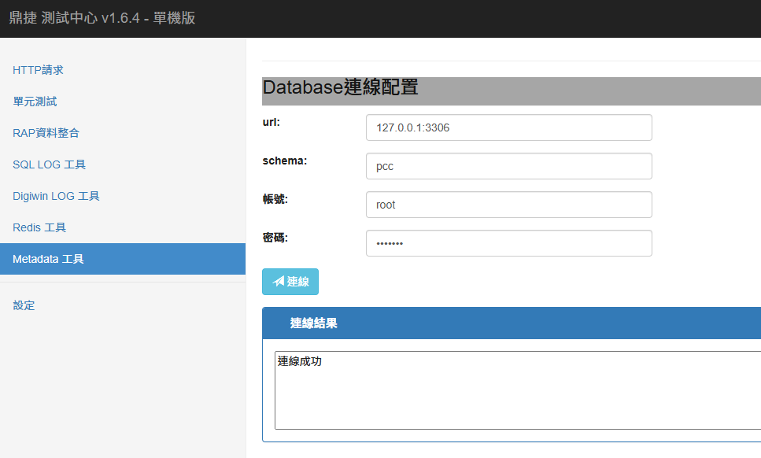Click the 連線結果 panel header
This screenshot has width=761, height=458.
click(512, 323)
